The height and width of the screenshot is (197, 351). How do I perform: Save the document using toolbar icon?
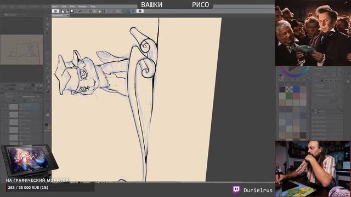coord(72,11)
